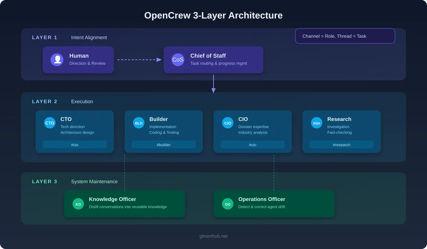Image resolution: width=427 pixels, height=249 pixels.
Task: Select the #research channel tag
Action: pos(342,144)
